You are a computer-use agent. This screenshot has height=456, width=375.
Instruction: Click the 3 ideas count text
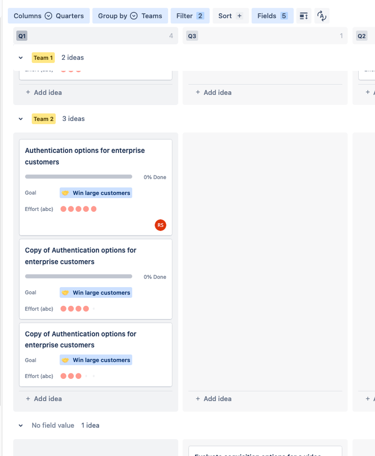[73, 119]
